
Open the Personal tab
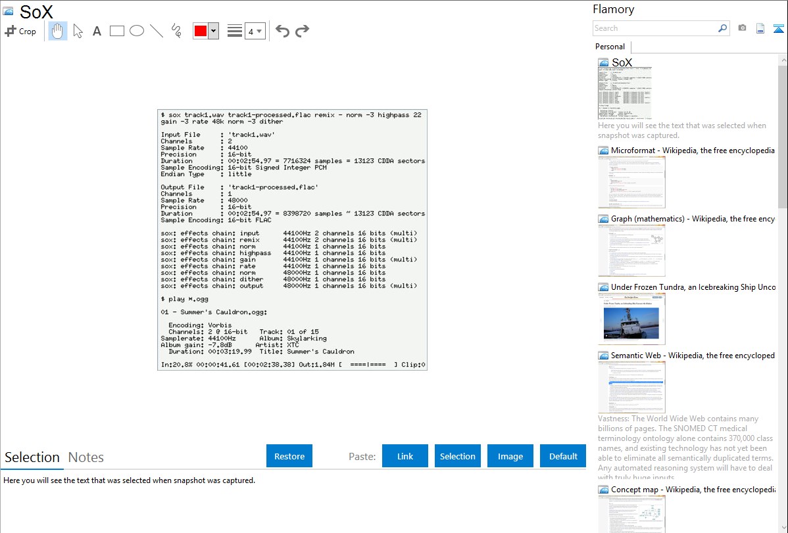(x=610, y=47)
